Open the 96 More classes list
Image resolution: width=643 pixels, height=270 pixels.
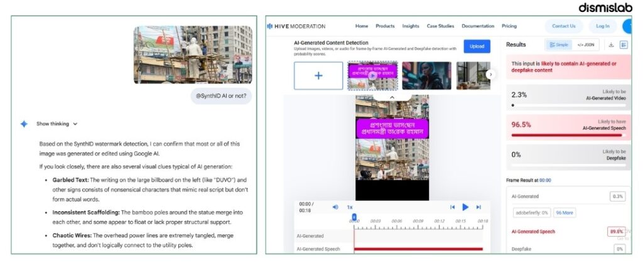pos(565,213)
